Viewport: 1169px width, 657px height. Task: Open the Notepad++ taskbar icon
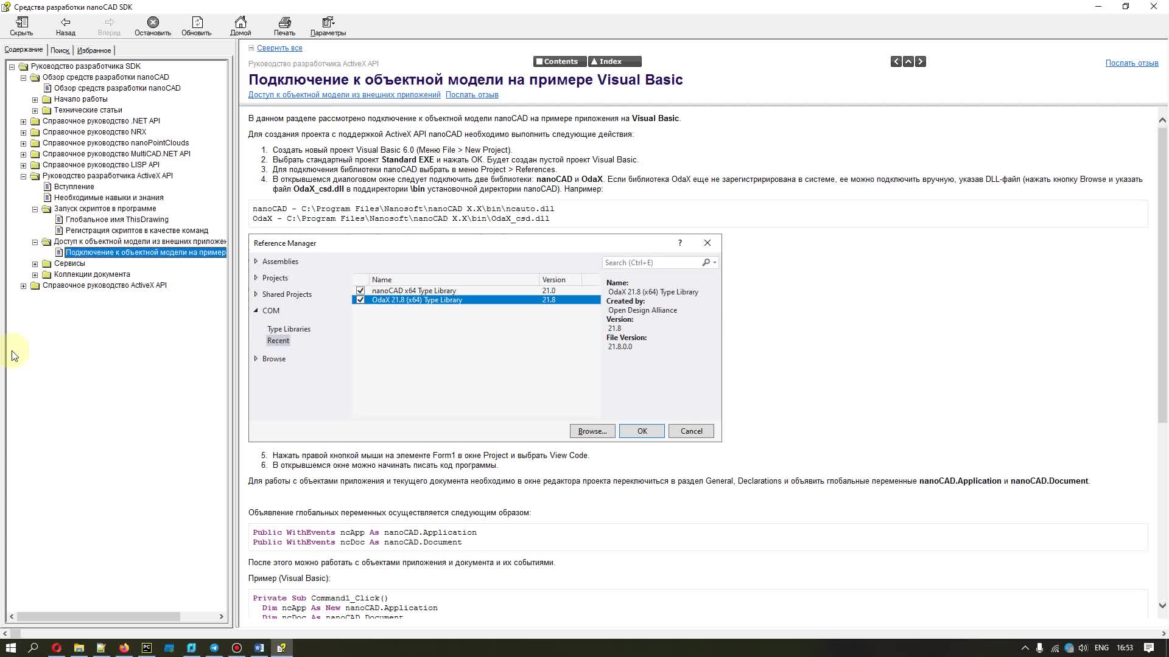tap(101, 648)
